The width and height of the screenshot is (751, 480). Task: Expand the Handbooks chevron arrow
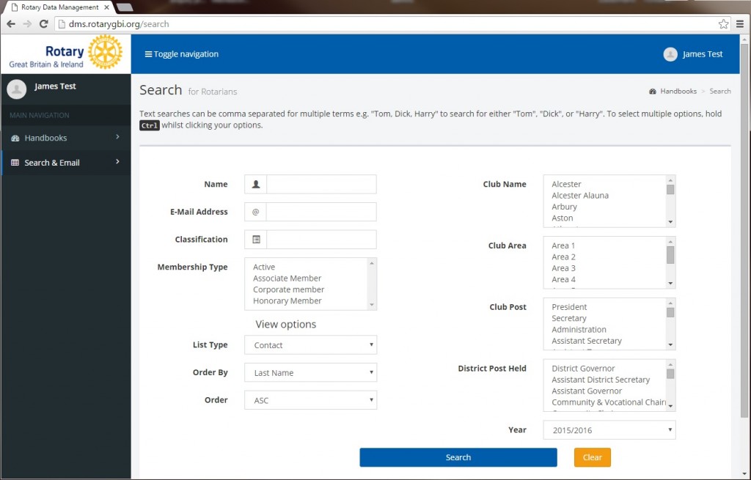117,137
